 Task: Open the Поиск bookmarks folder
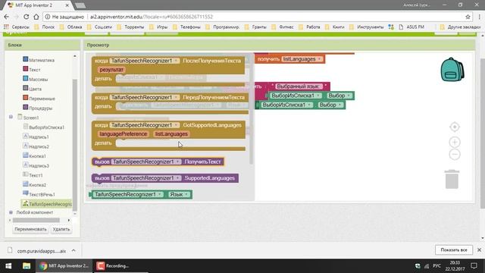pos(45,27)
